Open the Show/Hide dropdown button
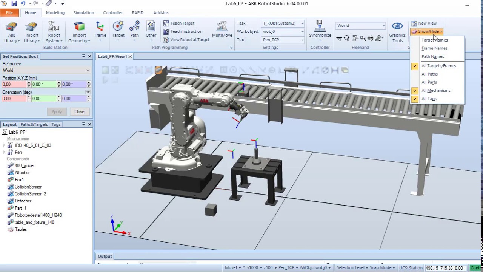Viewport: 483px width, 272px height. click(427, 32)
